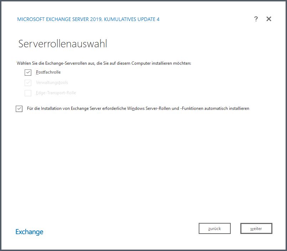Click the 'Für die Installation von Exchange Server' label

(138, 108)
